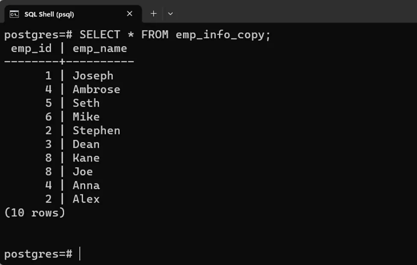Click the Dean row entry
This screenshot has height=265, width=417.
coord(86,144)
